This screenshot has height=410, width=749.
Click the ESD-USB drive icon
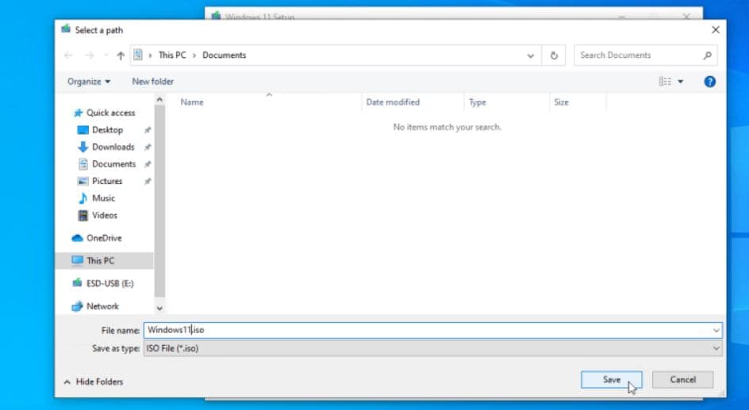point(78,283)
